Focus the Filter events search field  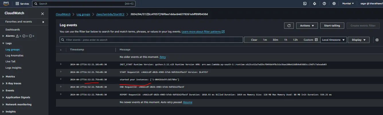tap(151, 40)
